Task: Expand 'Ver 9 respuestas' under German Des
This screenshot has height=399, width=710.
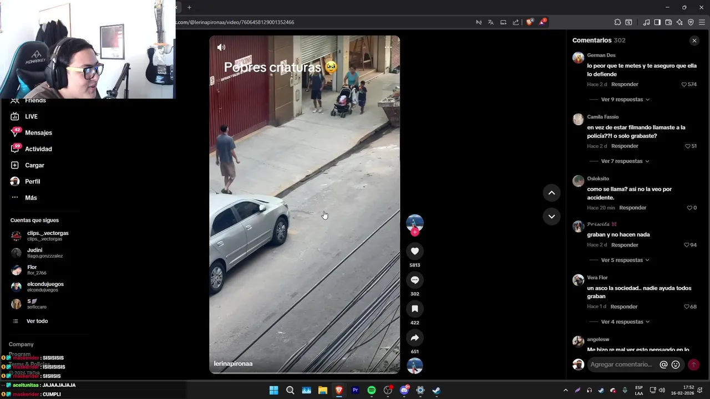Action: click(x=625, y=100)
